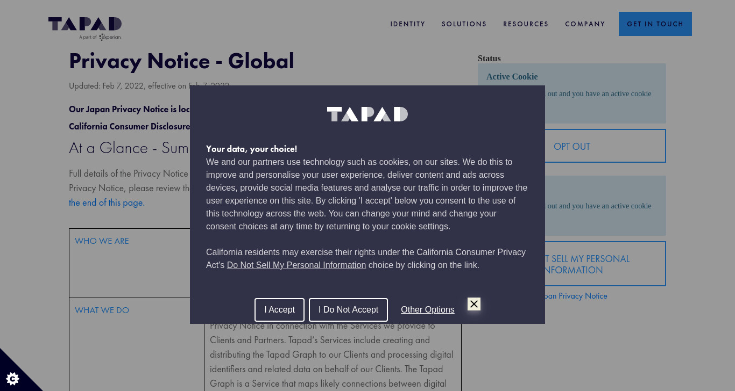The height and width of the screenshot is (391, 735).
Task: Open the Identity menu
Action: (408, 24)
